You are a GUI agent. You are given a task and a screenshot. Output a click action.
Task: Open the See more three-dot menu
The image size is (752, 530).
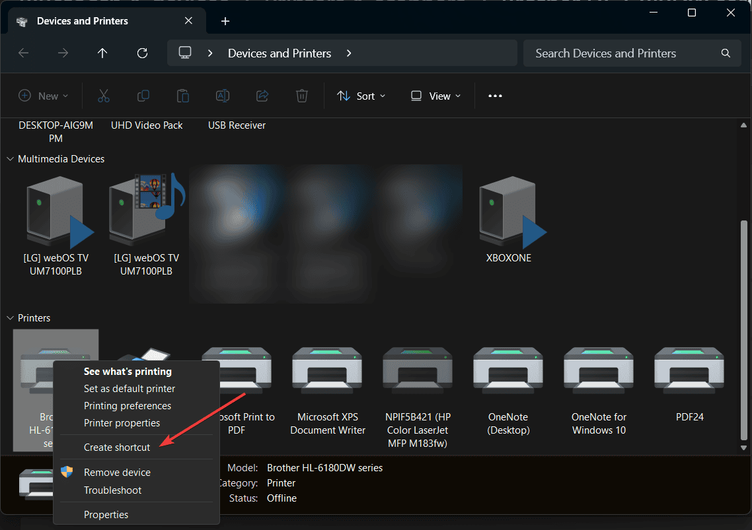(495, 96)
